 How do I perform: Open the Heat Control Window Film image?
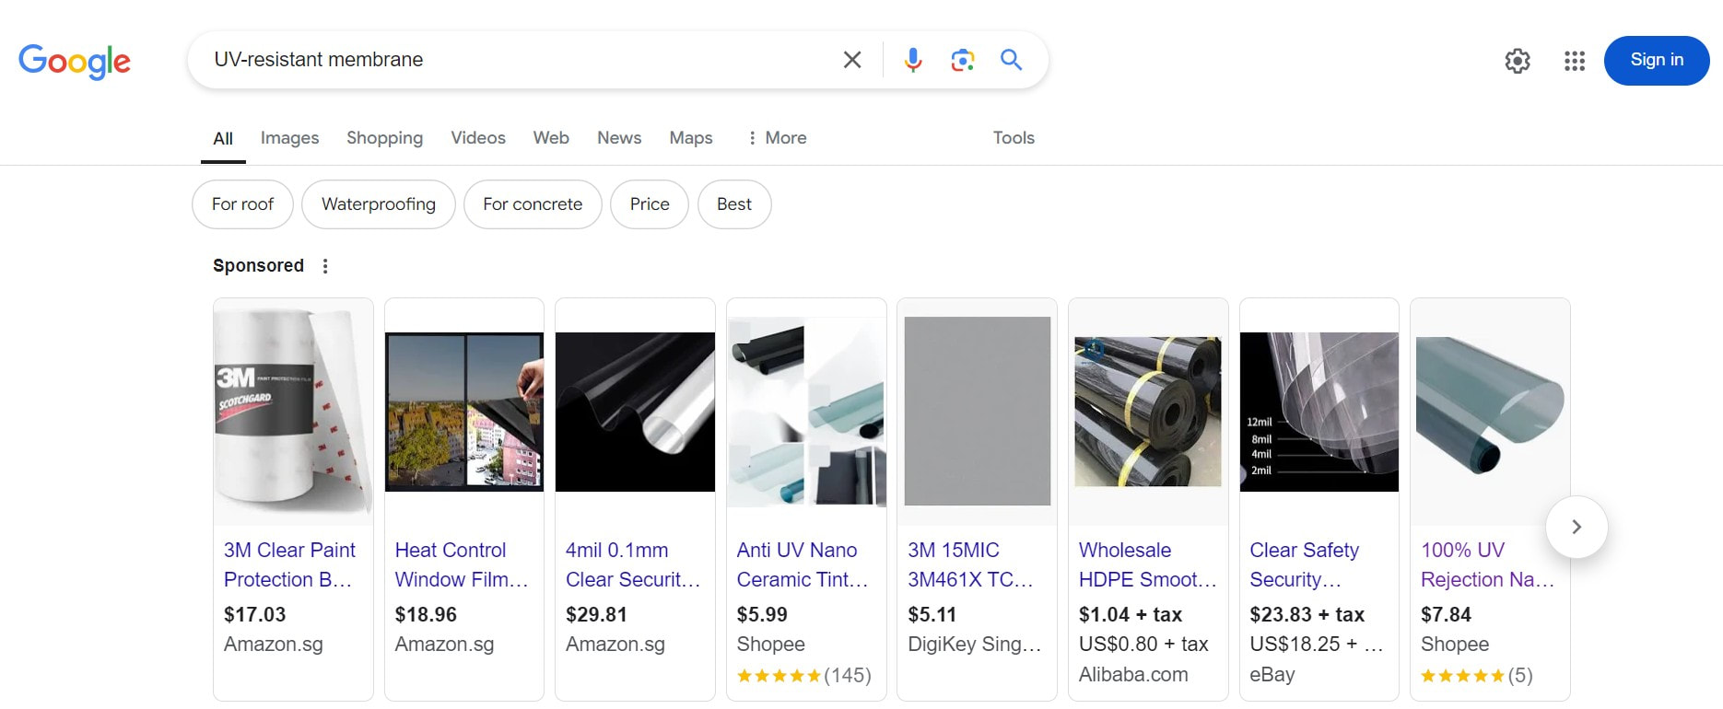464,412
